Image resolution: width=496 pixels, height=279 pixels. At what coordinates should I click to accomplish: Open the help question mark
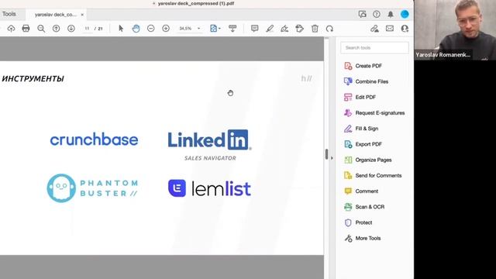point(377,14)
